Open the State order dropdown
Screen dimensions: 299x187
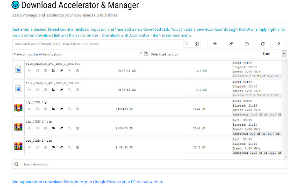(x=284, y=54)
